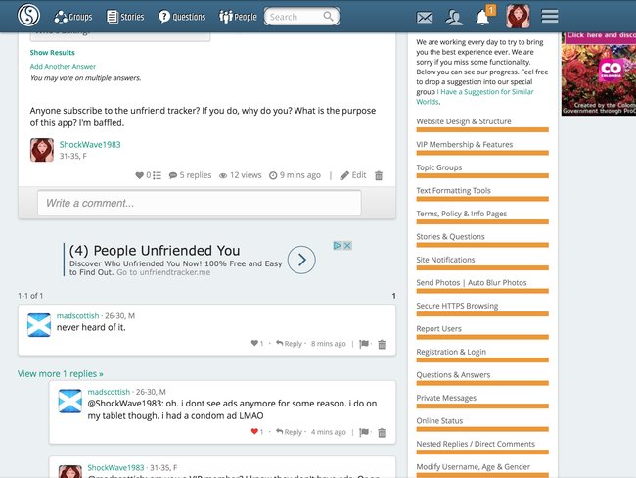The image size is (636, 478).
Task: Click the 9 mins ago timestamp
Action: click(x=295, y=175)
